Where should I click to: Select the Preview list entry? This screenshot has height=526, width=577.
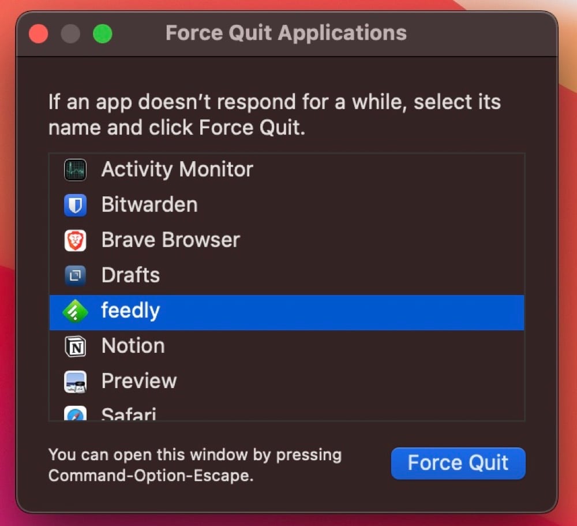[287, 382]
